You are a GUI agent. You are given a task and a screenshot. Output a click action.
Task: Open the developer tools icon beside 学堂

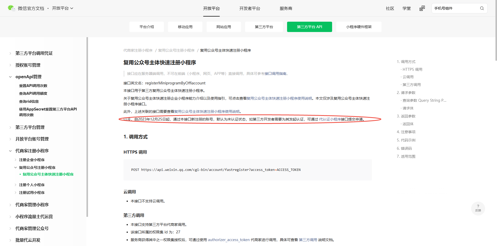pyautogui.click(x=422, y=8)
